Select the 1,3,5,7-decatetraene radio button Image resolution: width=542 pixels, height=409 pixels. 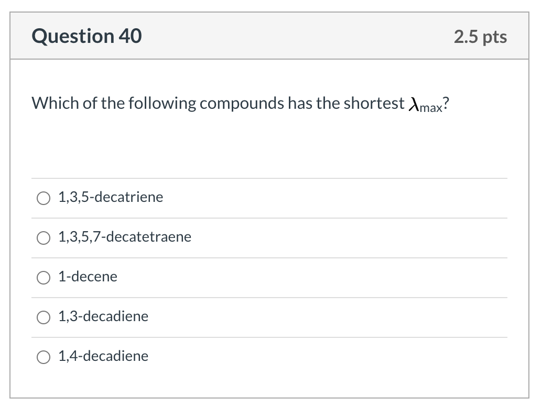click(44, 237)
